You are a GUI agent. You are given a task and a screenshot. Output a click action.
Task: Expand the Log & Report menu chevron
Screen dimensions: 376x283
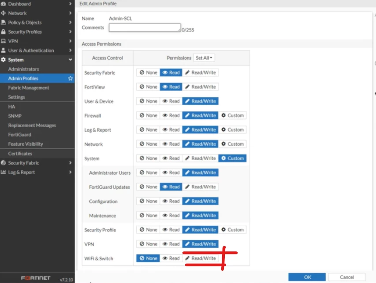click(70, 172)
